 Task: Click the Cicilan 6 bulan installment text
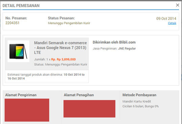pyautogui.click(x=141, y=106)
